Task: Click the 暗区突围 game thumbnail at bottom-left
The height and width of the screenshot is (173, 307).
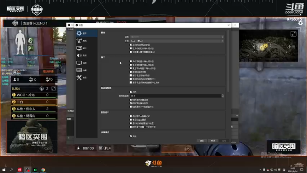Action: point(32,137)
